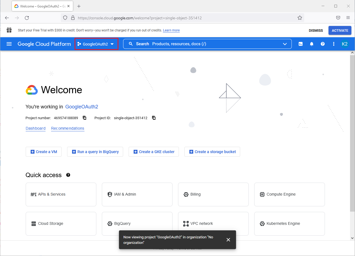Screen dimensions: 355x256
Task: Close the Welcome browser tab
Action: [x=69, y=6]
